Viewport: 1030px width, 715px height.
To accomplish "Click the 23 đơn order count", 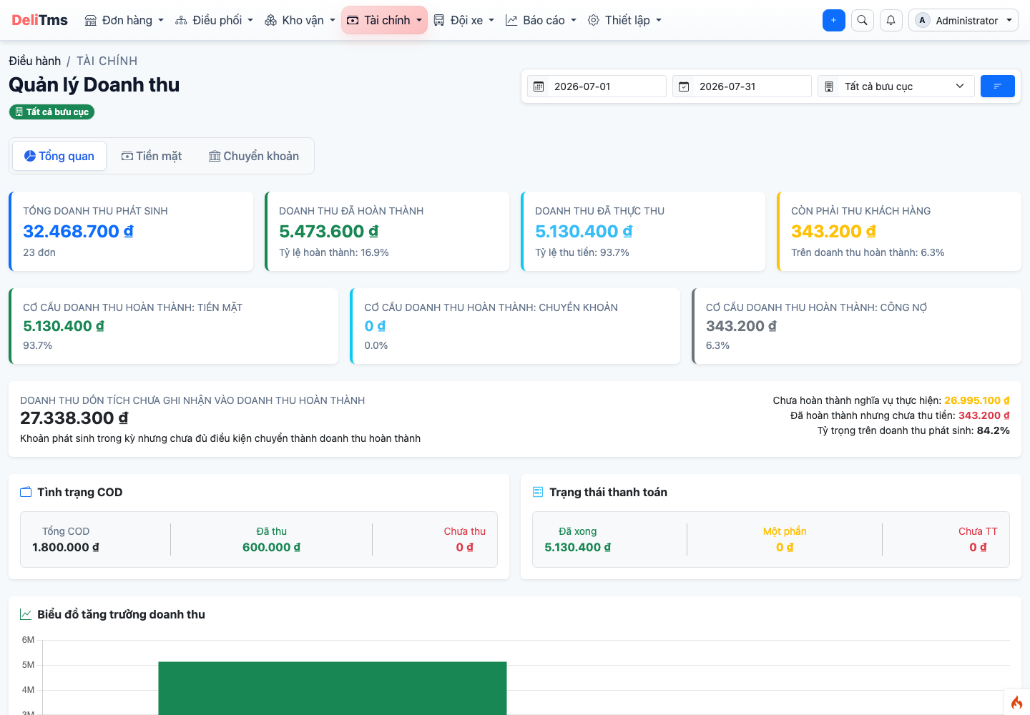I will (39, 252).
